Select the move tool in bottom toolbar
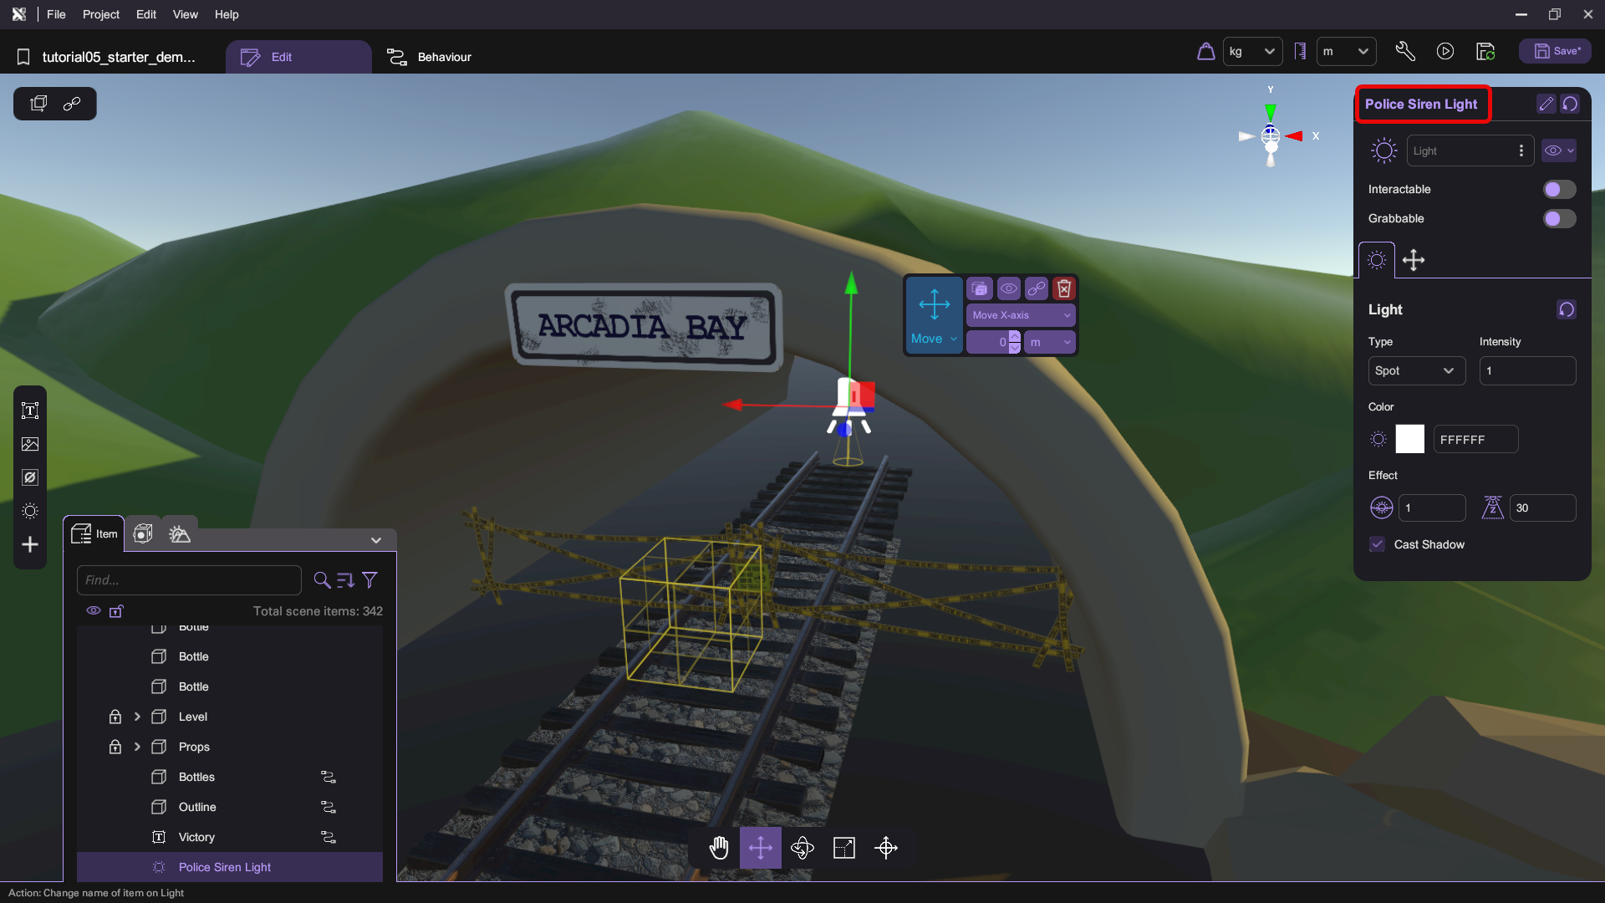The image size is (1605, 903). coord(761,848)
